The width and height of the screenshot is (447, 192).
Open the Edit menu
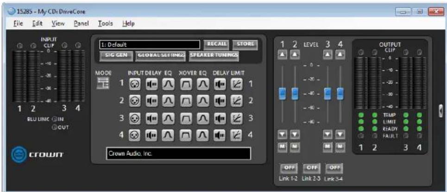point(37,24)
